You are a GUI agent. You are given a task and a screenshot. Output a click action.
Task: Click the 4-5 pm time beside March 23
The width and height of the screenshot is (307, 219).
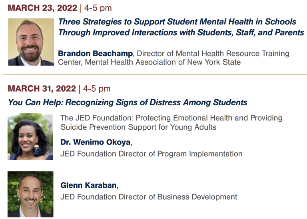[98, 8]
